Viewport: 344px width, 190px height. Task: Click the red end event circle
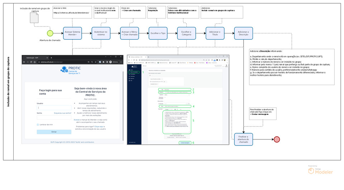click(x=277, y=140)
